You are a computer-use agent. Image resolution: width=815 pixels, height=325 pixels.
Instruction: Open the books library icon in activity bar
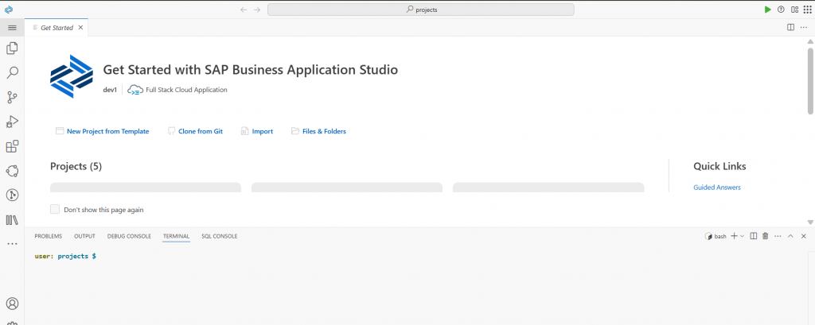point(12,220)
